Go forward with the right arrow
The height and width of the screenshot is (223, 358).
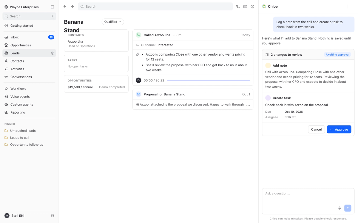(72, 7)
